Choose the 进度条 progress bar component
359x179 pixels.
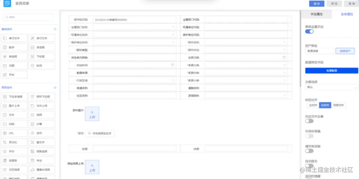pyautogui.click(x=14, y=161)
